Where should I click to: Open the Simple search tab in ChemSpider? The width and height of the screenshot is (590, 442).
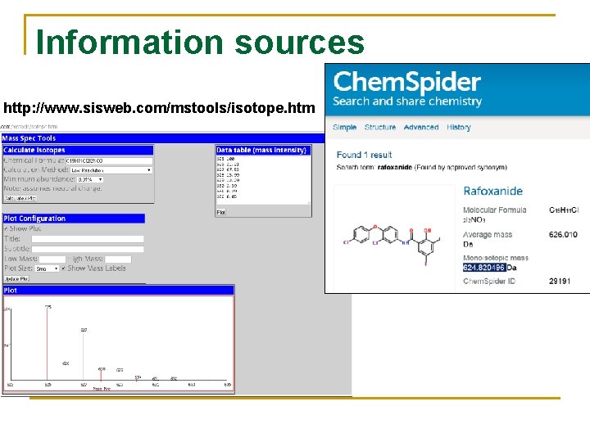coord(344,127)
